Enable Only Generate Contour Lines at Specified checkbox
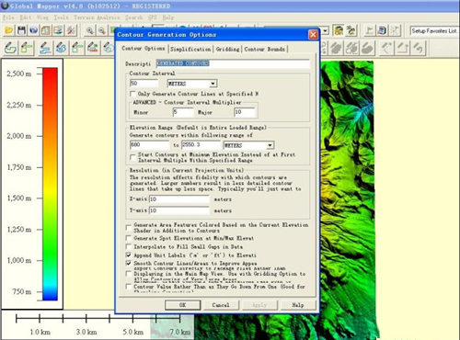 click(x=132, y=94)
